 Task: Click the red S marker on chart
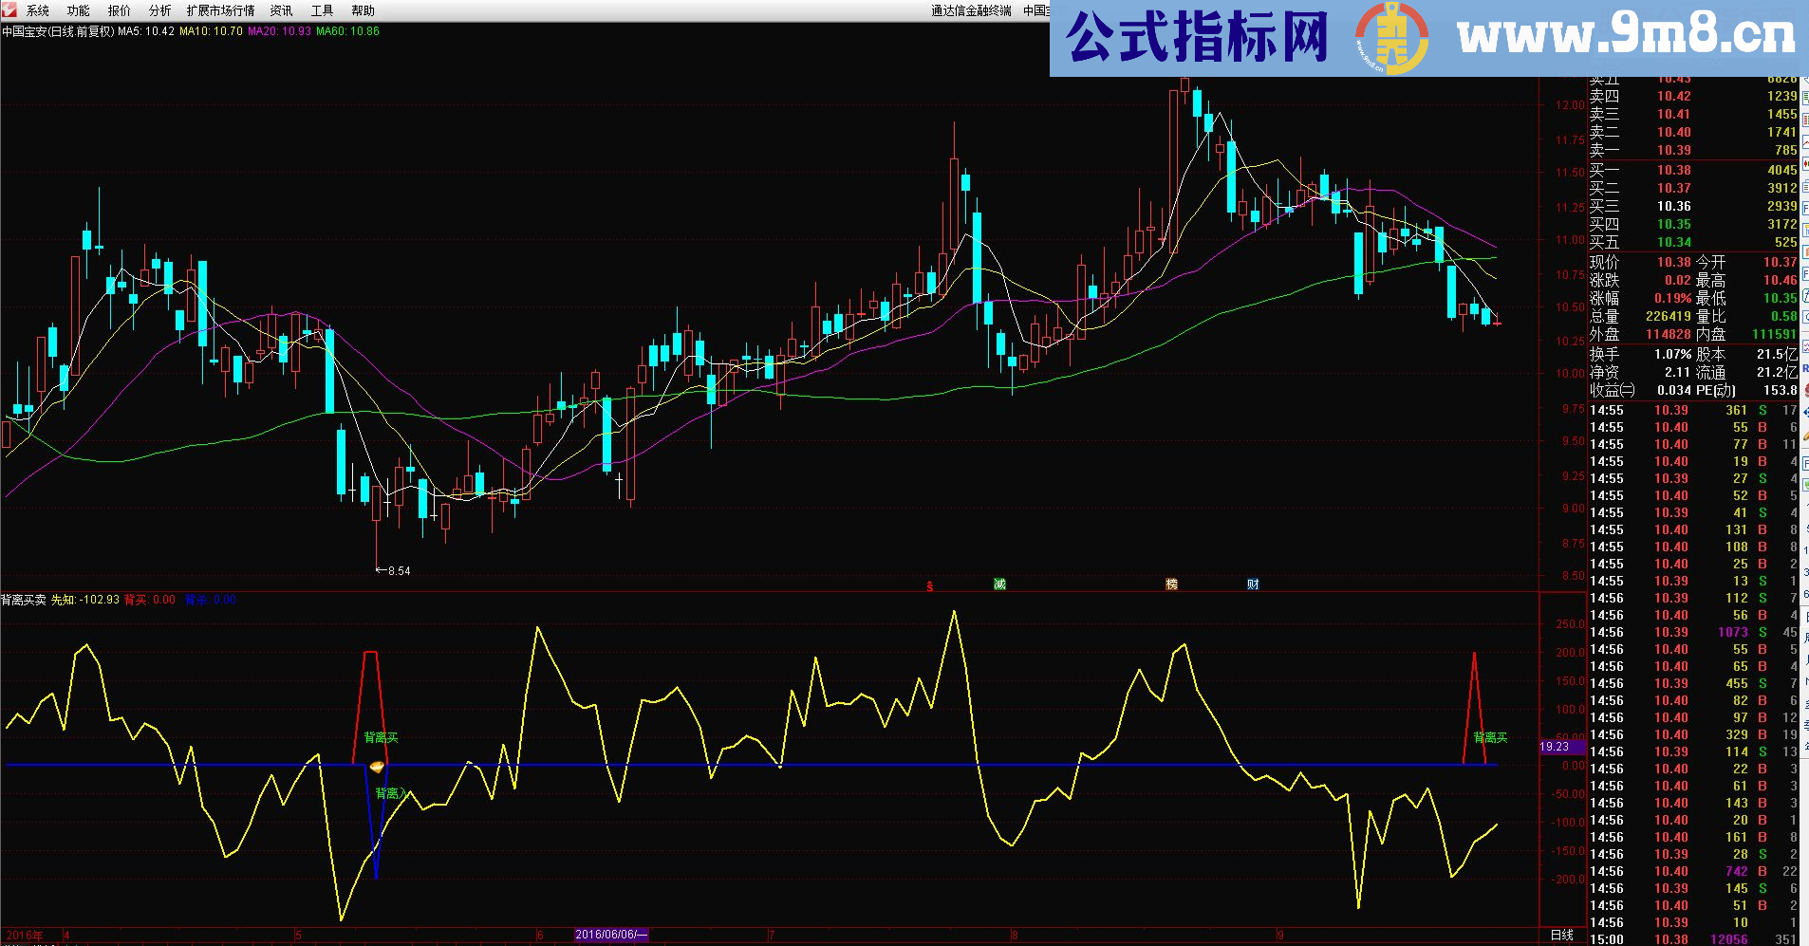click(x=930, y=585)
